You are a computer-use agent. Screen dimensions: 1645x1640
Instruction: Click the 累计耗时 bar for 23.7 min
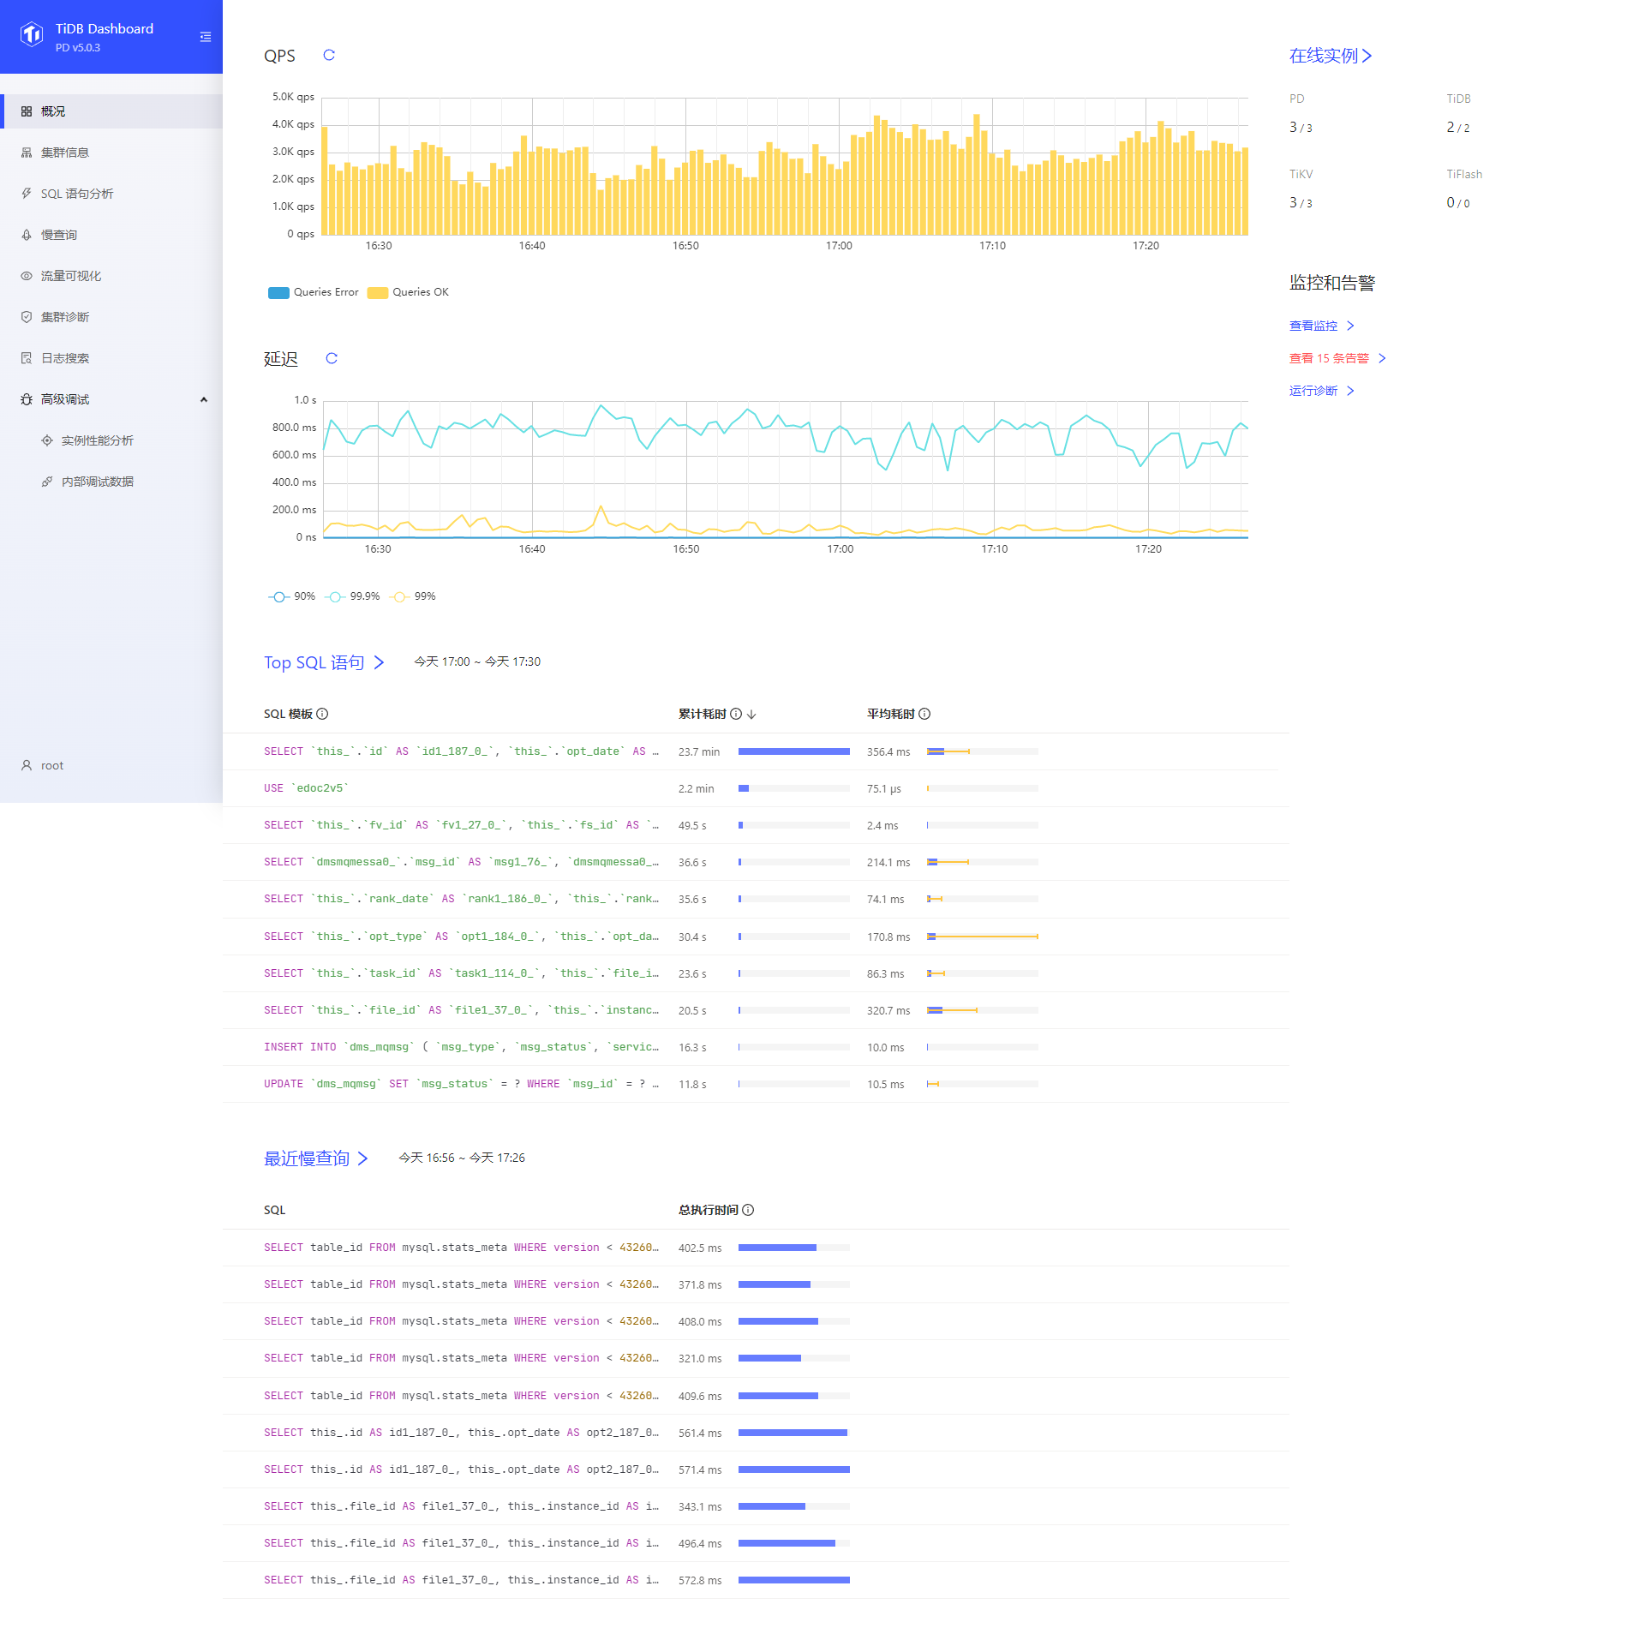coord(793,751)
